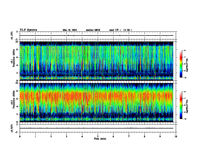Click ch.1 frequency axis tick "6"

[x=17, y=57]
